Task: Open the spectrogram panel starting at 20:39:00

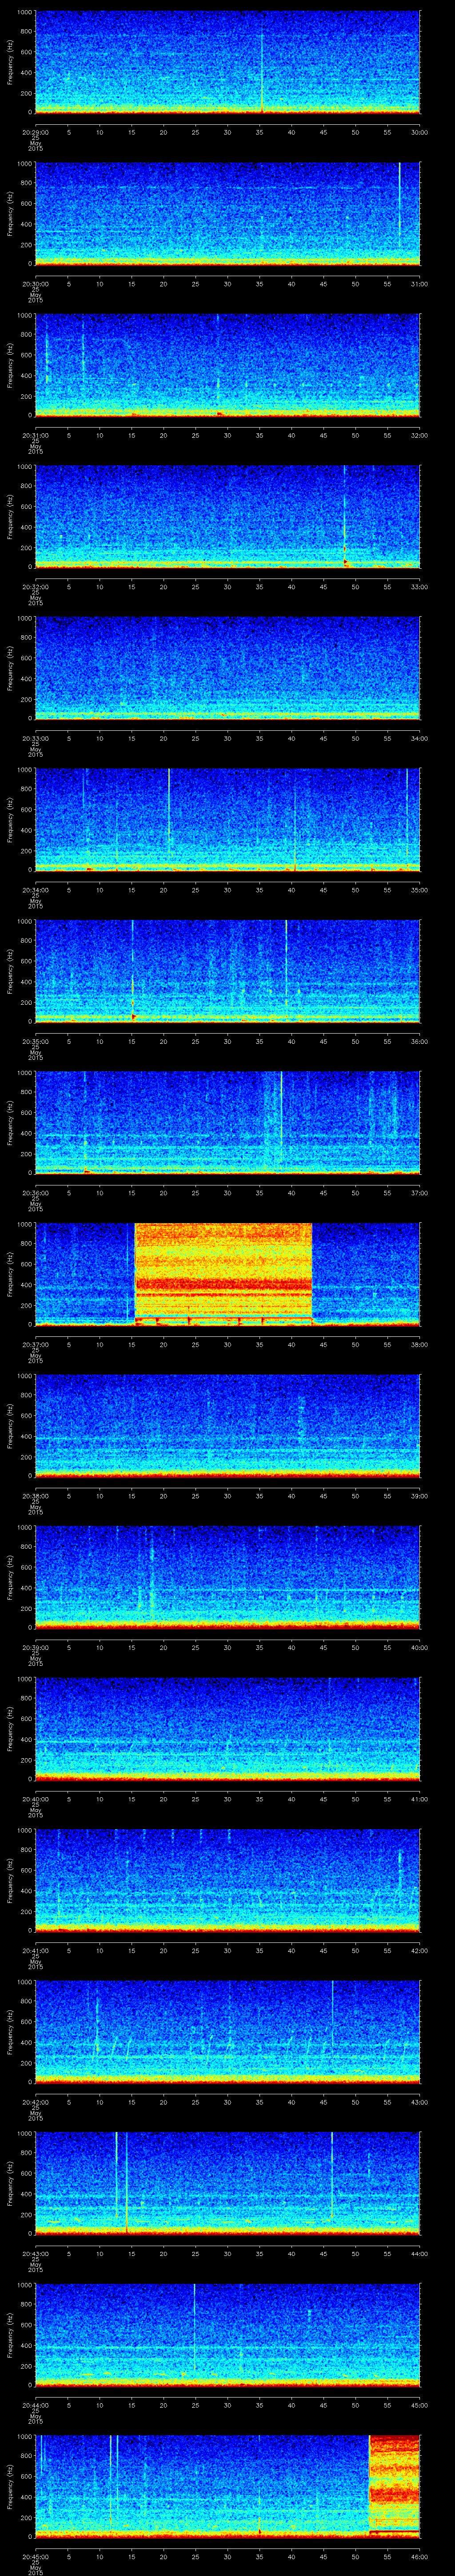Action: pyautogui.click(x=228, y=1577)
